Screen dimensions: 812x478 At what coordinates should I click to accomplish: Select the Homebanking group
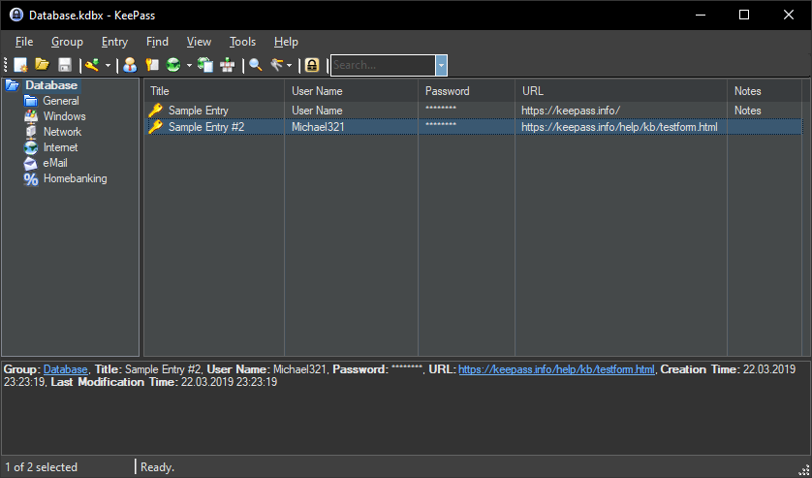[x=75, y=178]
